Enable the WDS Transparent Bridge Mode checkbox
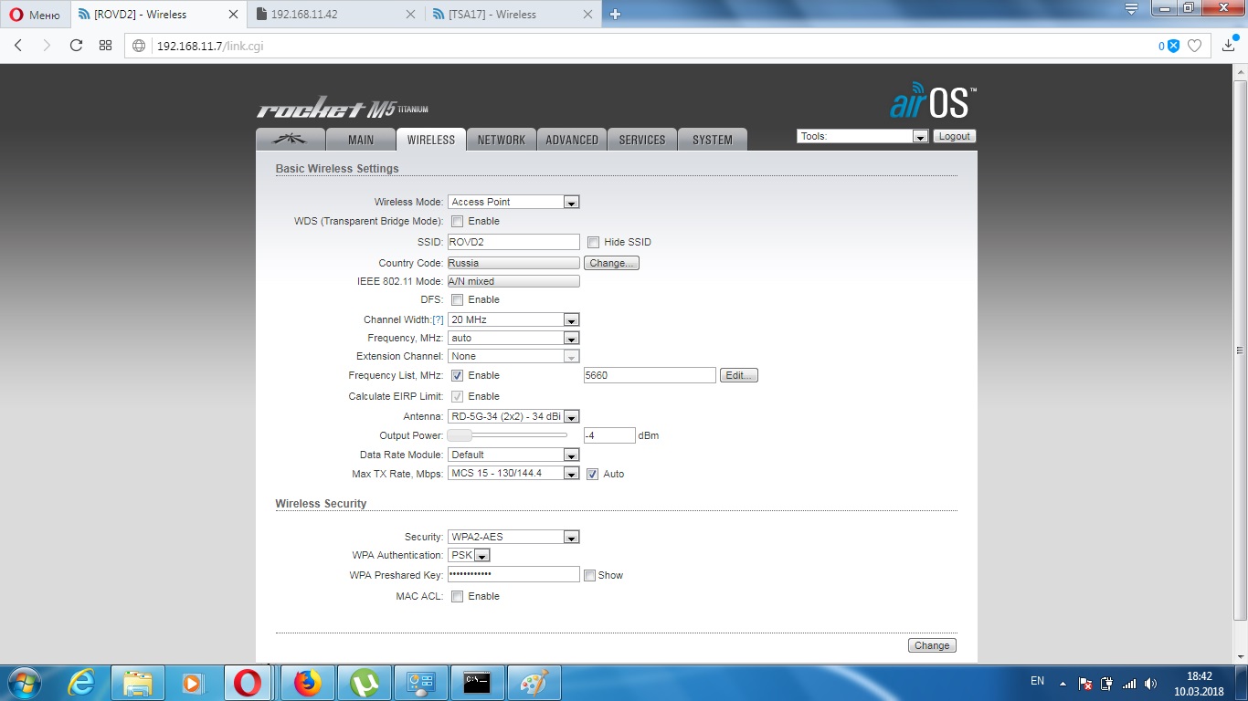 coord(457,221)
